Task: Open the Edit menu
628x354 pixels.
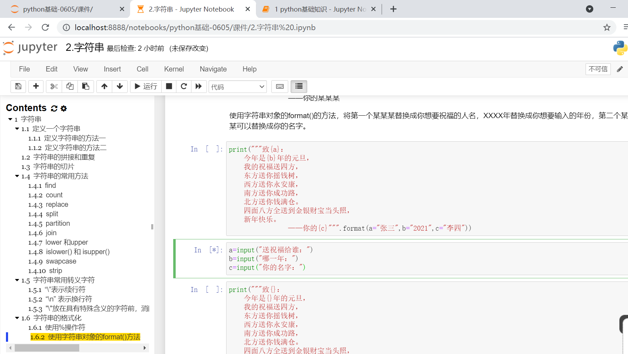Action: 52,69
